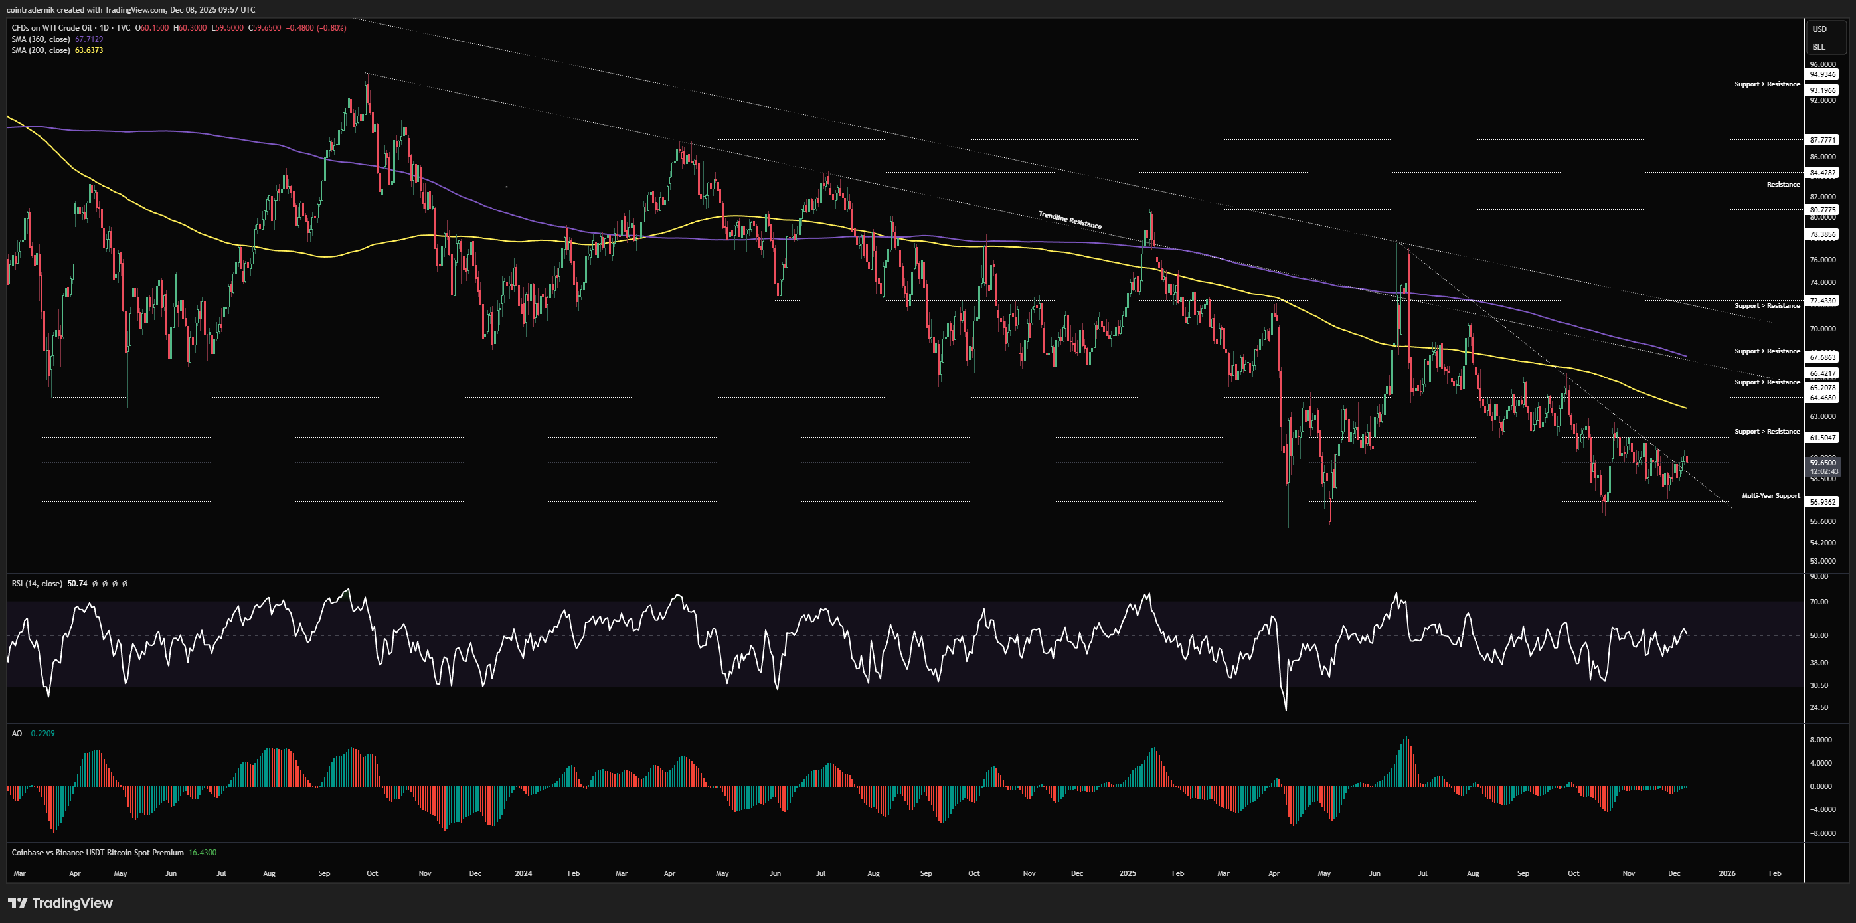
Task: Select the BLL unit label
Action: point(1819,47)
